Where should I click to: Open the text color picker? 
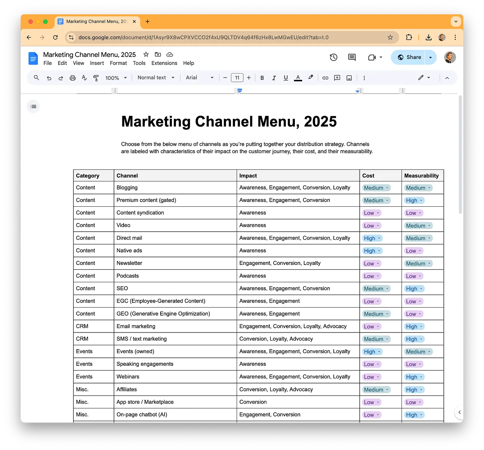coord(298,78)
